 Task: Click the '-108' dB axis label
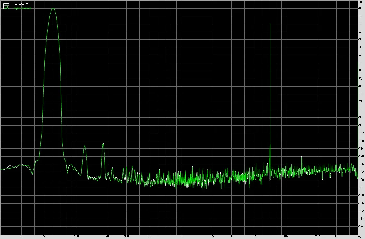point(361,141)
